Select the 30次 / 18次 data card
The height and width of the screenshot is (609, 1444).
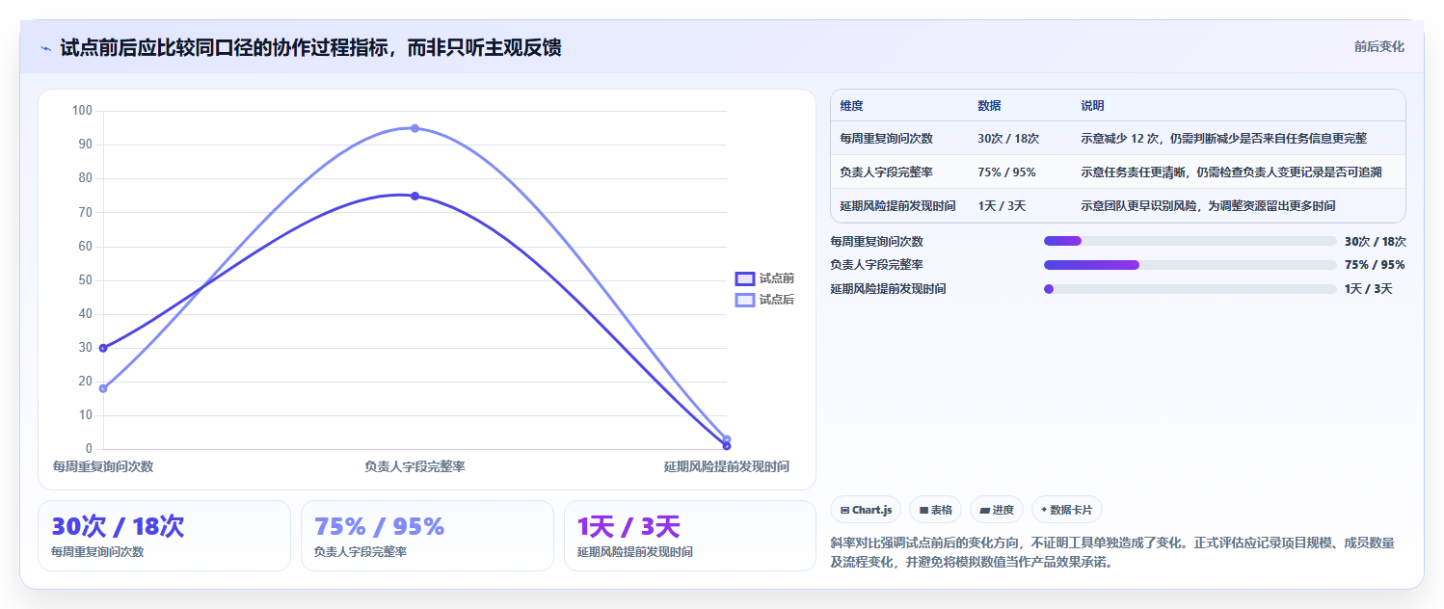(164, 536)
